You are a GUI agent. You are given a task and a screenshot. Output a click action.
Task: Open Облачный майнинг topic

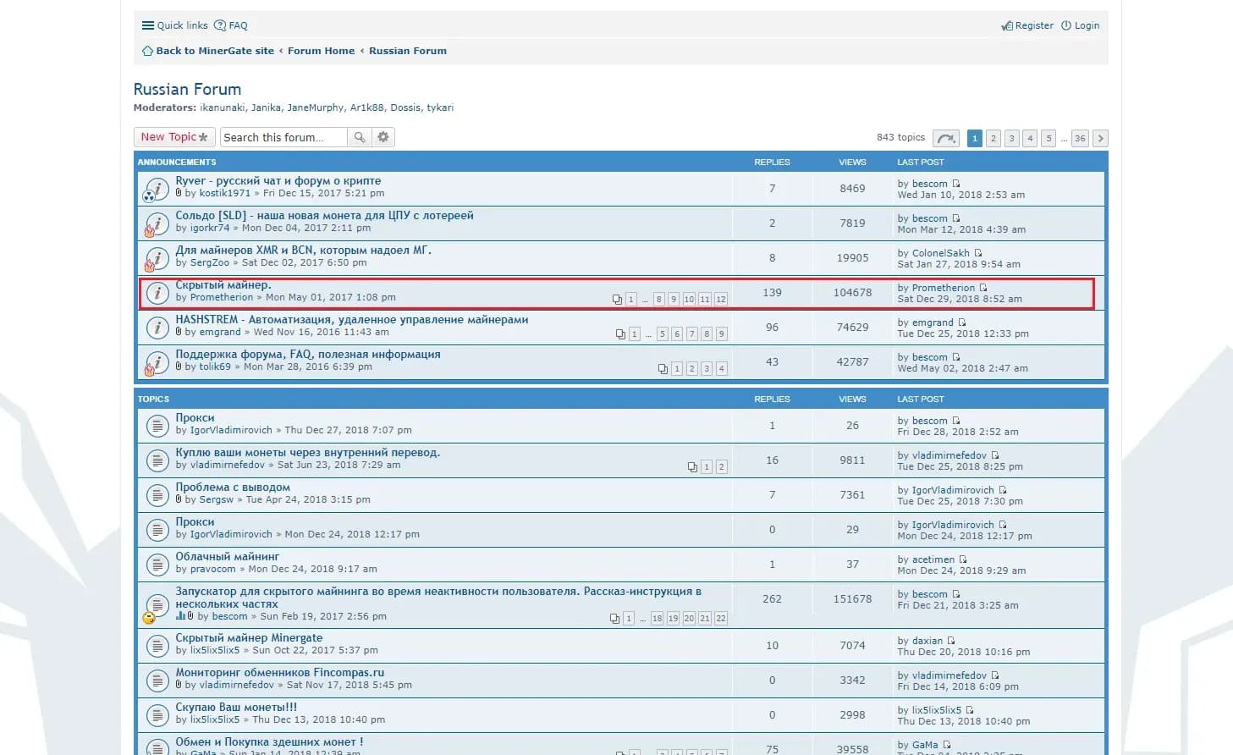click(228, 557)
